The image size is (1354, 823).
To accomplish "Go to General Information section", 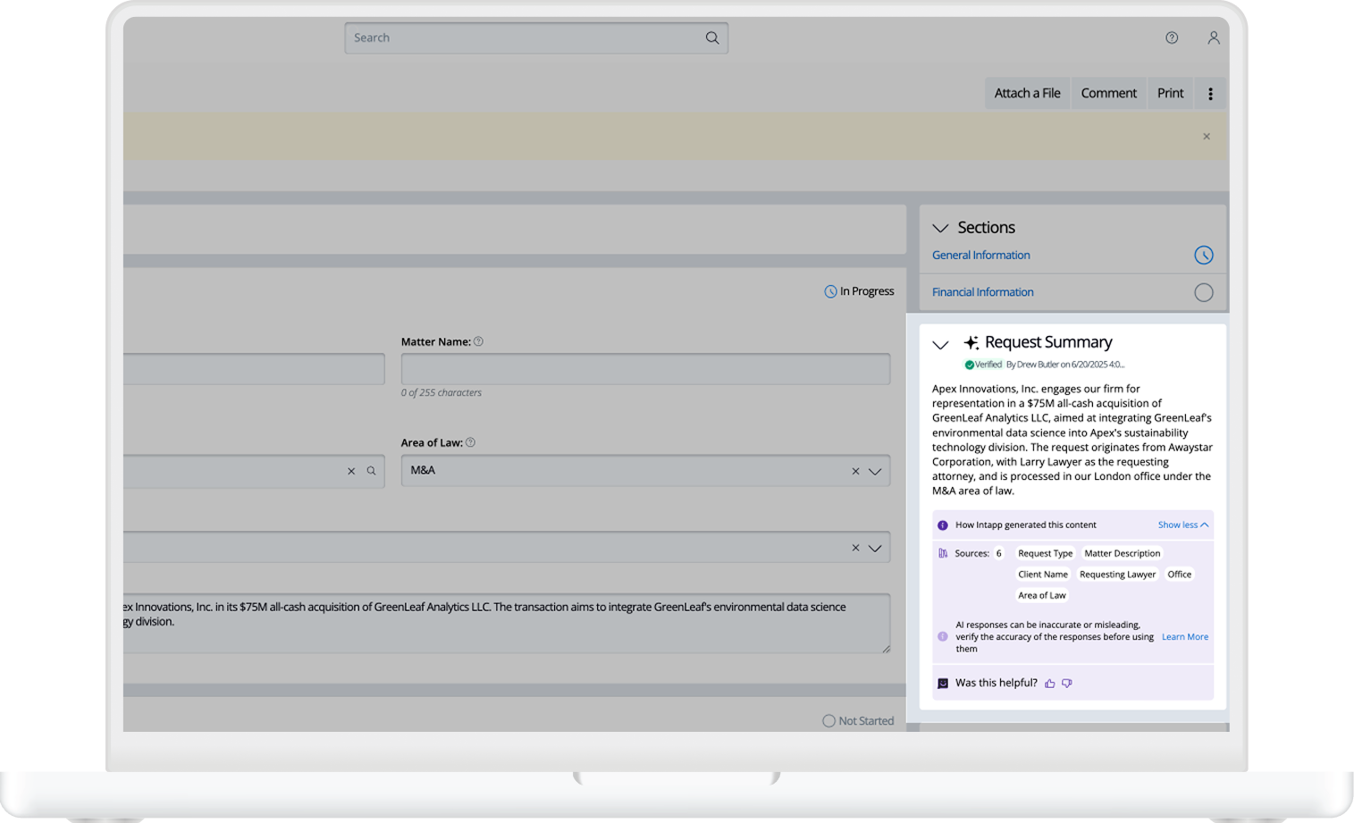I will 980,256.
